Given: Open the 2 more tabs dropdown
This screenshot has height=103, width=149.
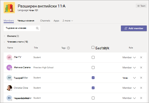Looking at the screenshot, I should coord(68,21).
